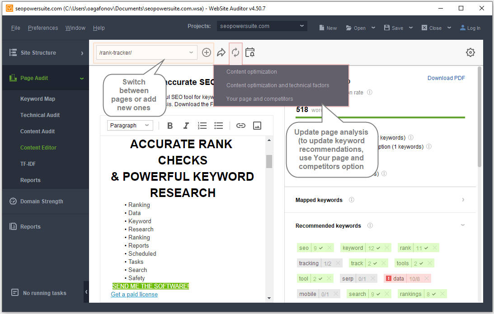This screenshot has height=314, width=494.
Task: Insert an image in editor
Action: click(x=257, y=126)
